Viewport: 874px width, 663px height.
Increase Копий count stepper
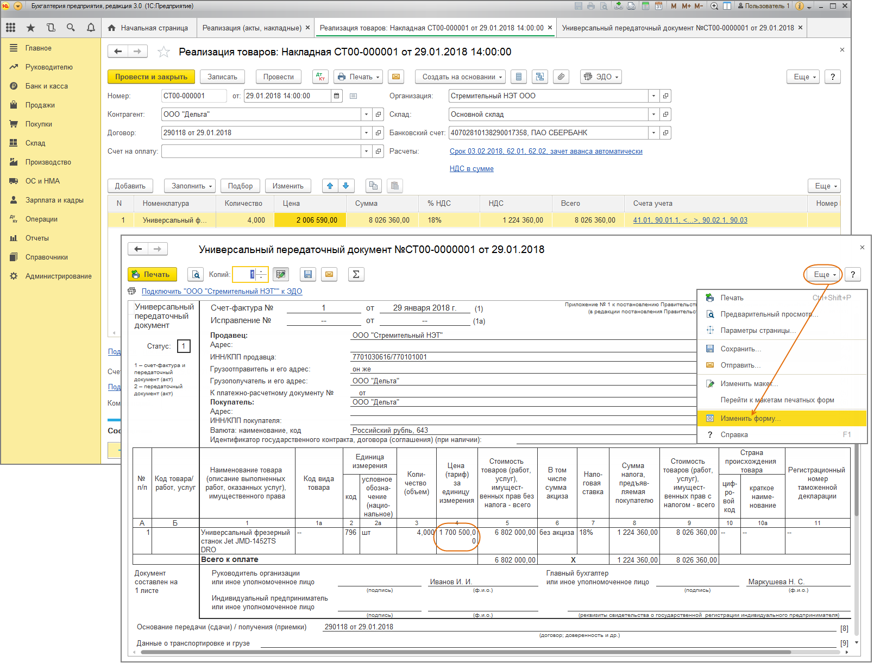coord(261,271)
